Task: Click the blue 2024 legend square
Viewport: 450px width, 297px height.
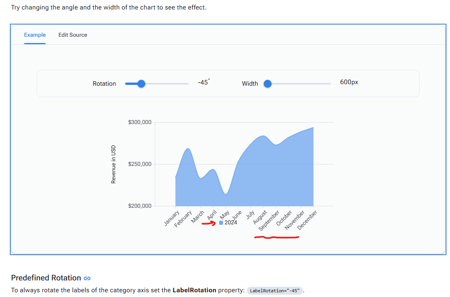Action: click(x=221, y=223)
